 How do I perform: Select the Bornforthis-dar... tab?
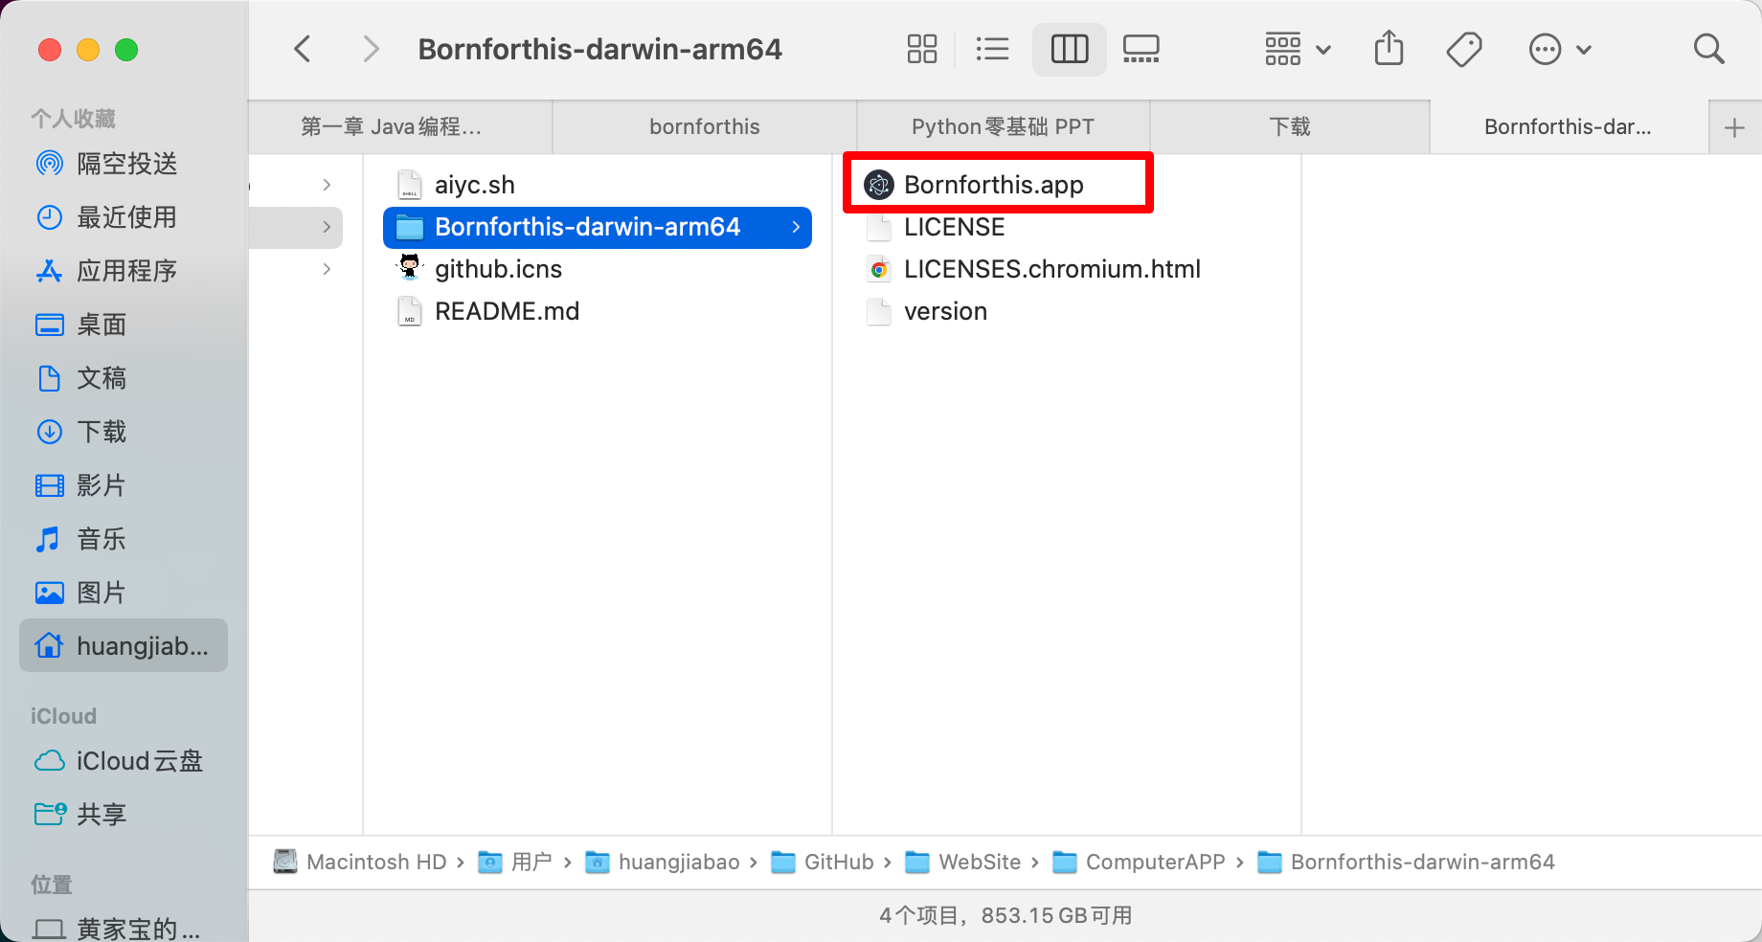[x=1569, y=127]
